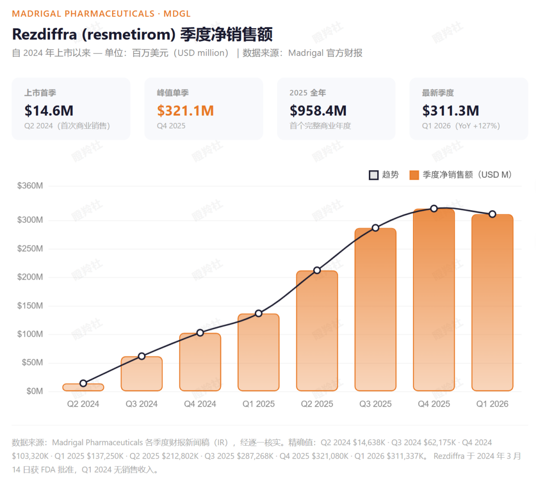Click the Q1 2026 x-axis label
Viewport: 536px width, 479px height.
[x=492, y=404]
